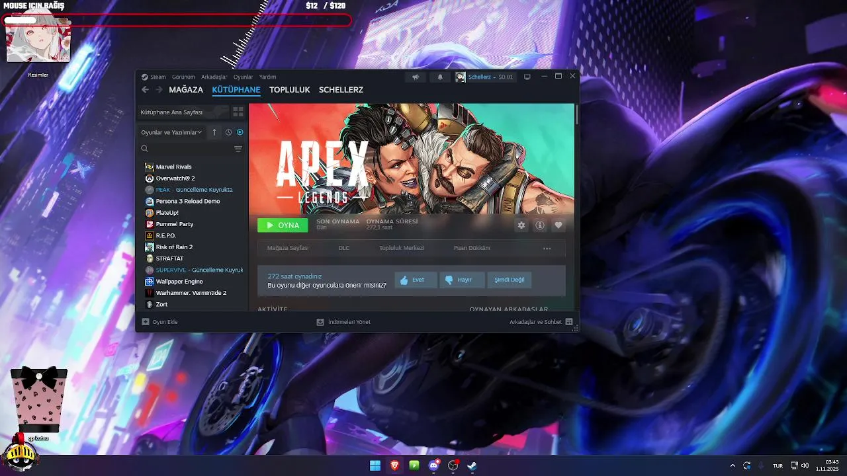Screen dimensions: 847x476
Task: Open the Apex Legends settings gear icon
Action: point(521,225)
